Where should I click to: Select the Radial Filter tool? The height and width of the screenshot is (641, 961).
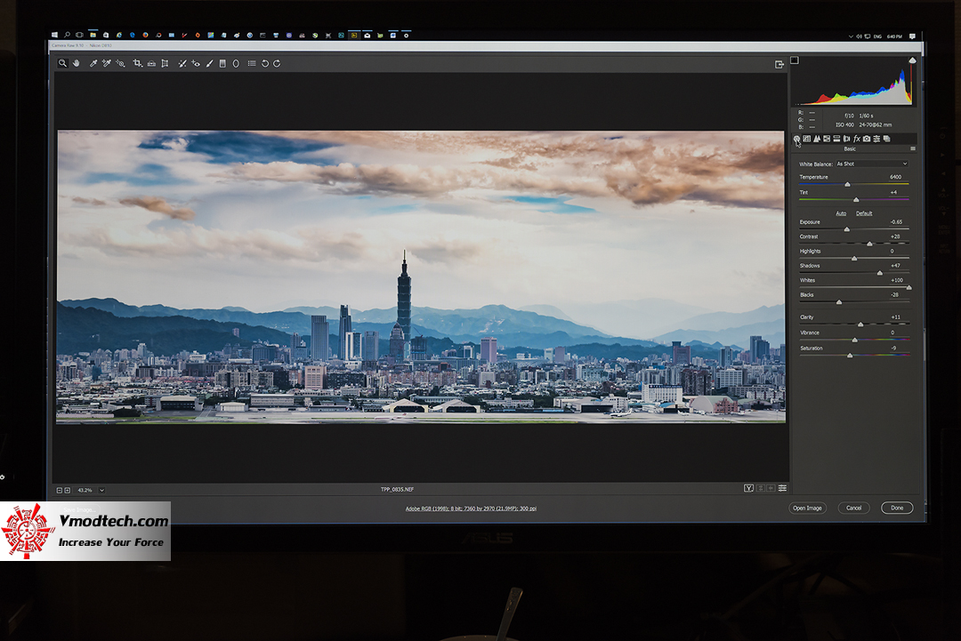(236, 63)
